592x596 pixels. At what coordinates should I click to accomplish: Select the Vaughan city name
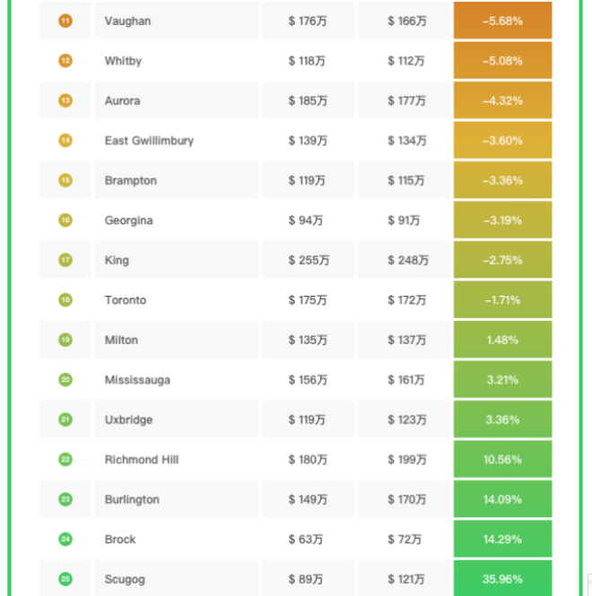pyautogui.click(x=128, y=22)
